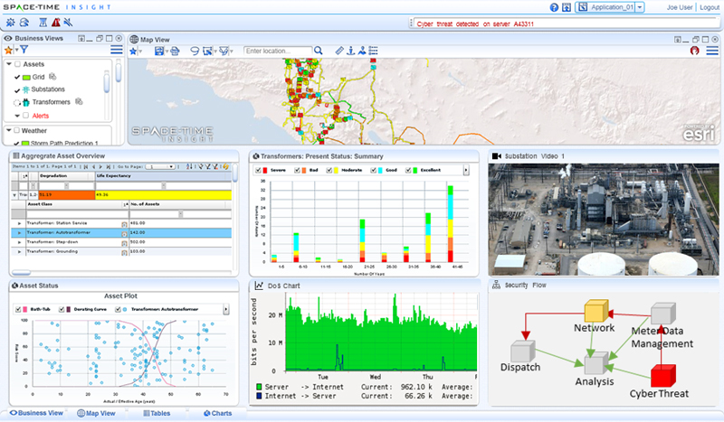724x422 pixels.
Task: Go to next page in Aggregate Asset Overview
Action: (x=100, y=166)
